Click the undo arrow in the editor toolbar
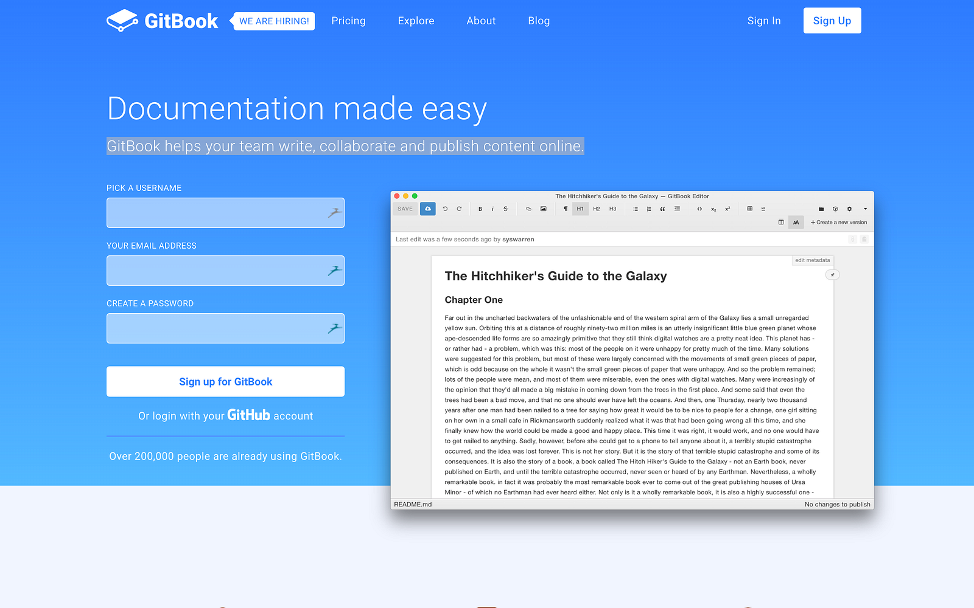 tap(445, 209)
